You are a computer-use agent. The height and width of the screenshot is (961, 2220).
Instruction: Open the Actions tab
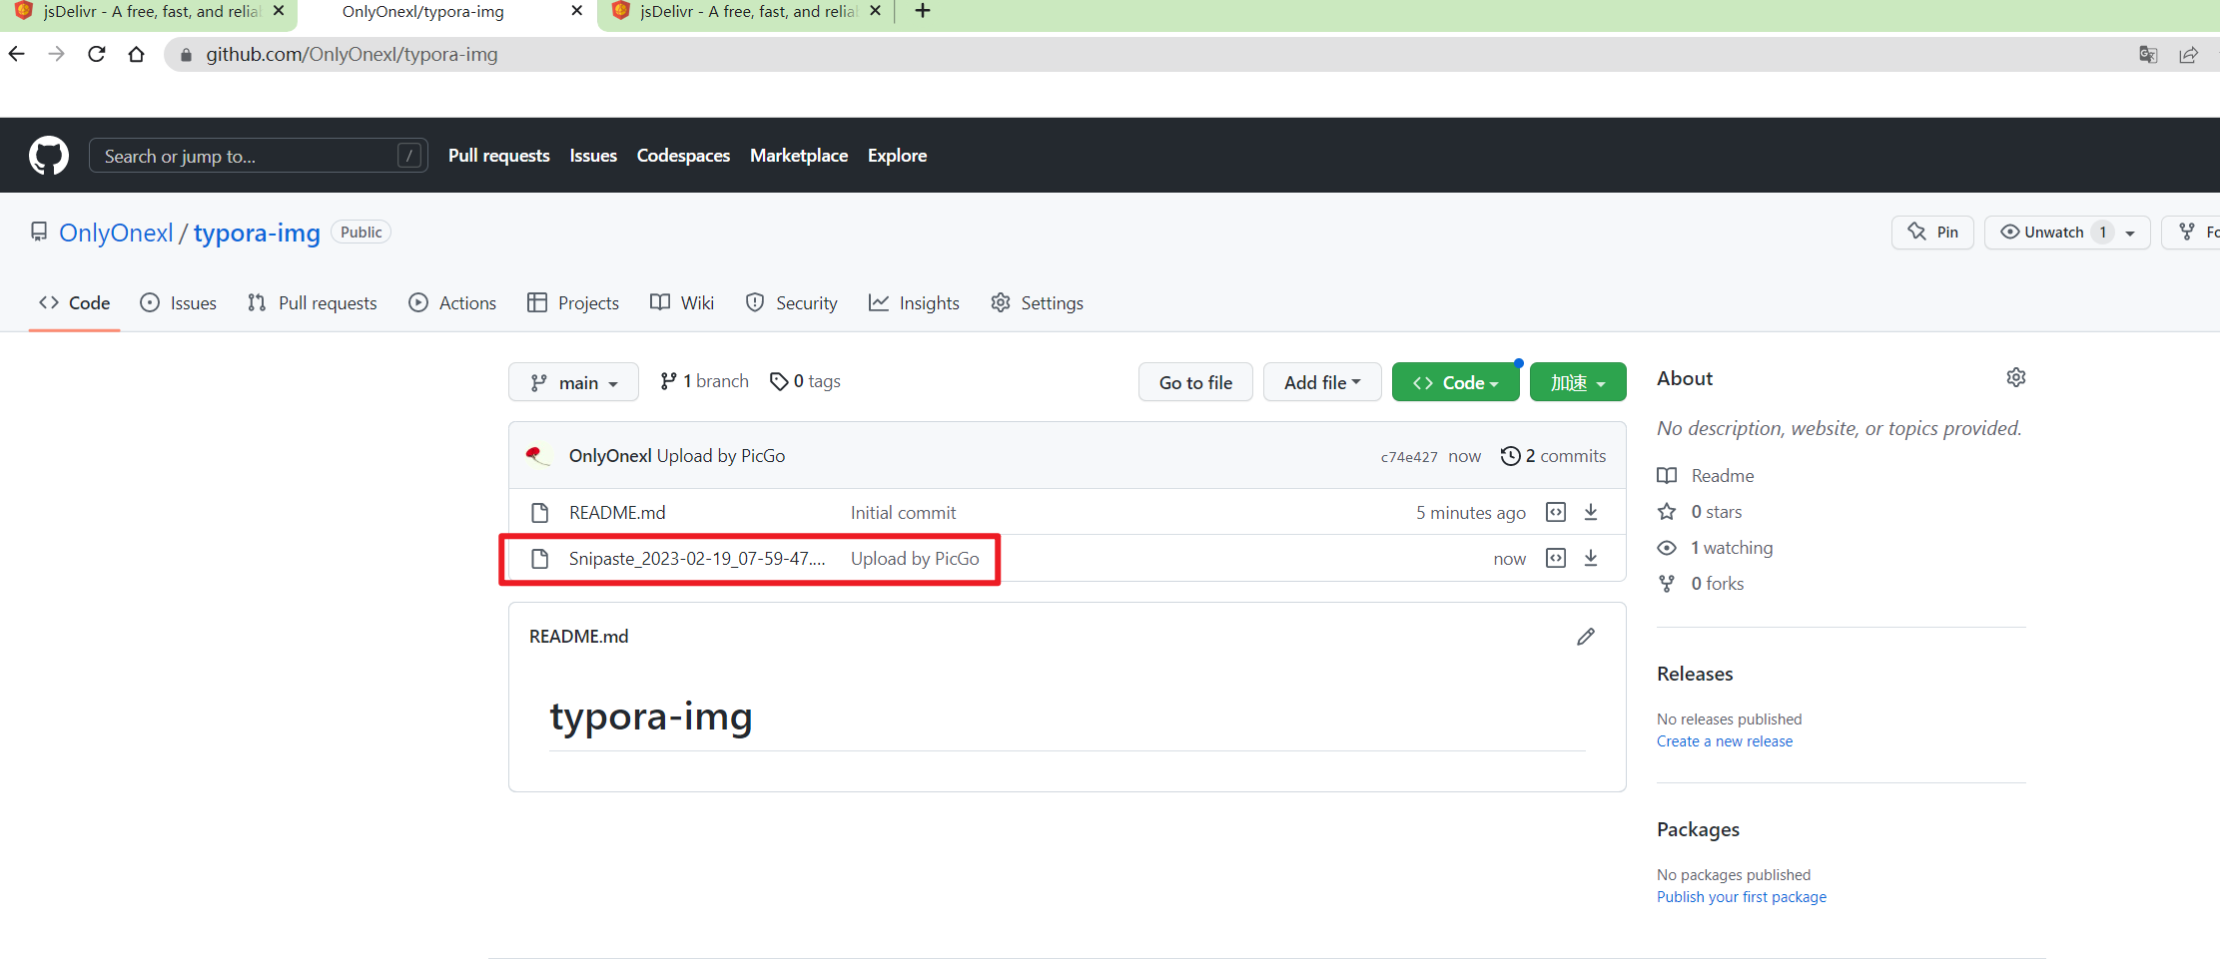pos(452,302)
